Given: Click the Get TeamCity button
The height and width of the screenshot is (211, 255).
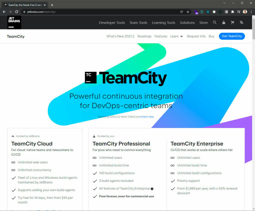Looking at the screenshot, I should click(x=232, y=36).
